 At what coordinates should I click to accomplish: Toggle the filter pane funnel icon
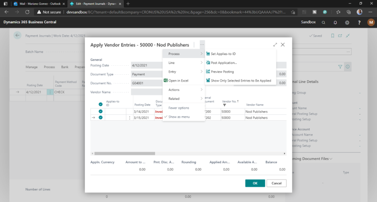click(340, 67)
